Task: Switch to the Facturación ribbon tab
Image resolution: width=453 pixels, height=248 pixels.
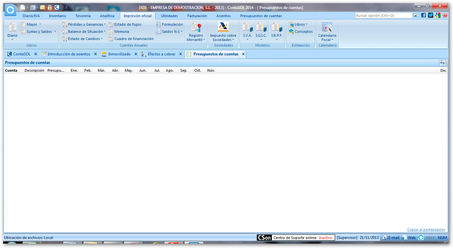Action: pos(197,16)
